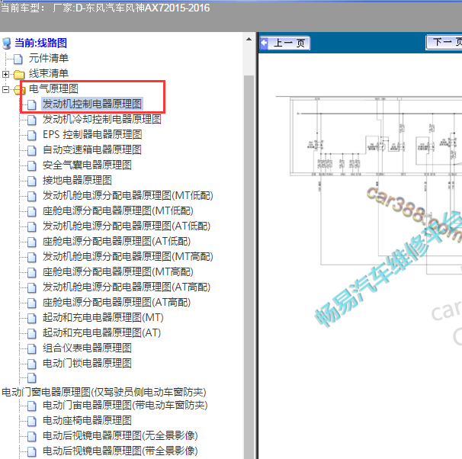This screenshot has width=462, height=459.
Task: Open 发动机冷却控制电器原理图 diagram
Action: pos(102,119)
